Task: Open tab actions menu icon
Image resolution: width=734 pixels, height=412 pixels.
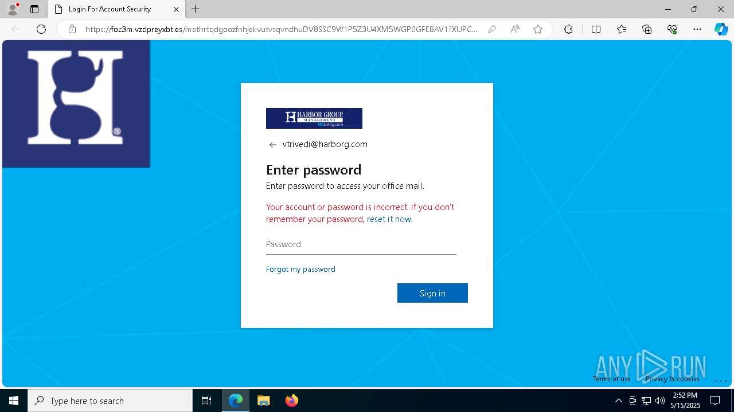Action: click(x=34, y=9)
